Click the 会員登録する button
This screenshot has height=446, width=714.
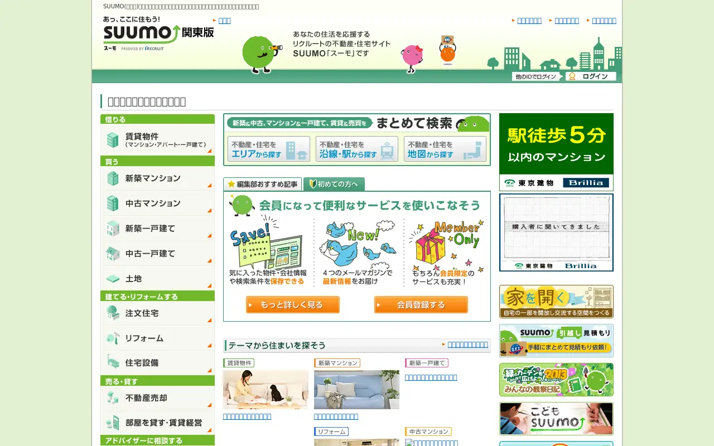(x=421, y=305)
